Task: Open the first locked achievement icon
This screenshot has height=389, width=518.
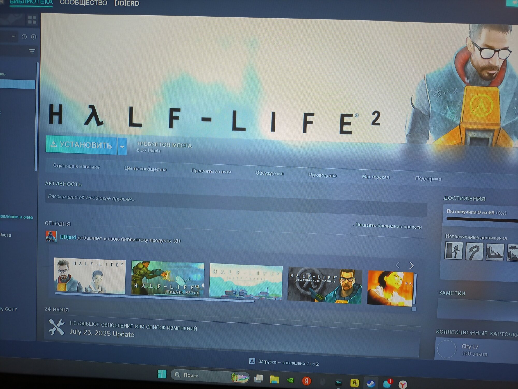Action: click(x=454, y=251)
